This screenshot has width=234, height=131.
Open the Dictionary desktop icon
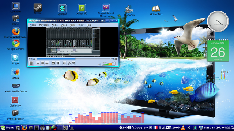tap(15, 102)
